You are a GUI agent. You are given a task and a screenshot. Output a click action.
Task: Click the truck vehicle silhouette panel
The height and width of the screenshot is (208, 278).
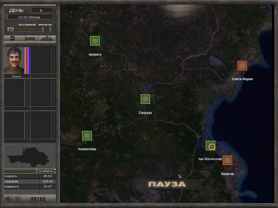[x=30, y=156]
